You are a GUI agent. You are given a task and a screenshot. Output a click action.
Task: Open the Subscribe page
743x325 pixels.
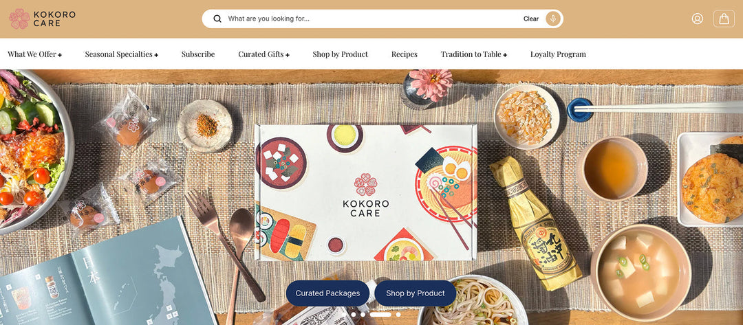pos(198,54)
